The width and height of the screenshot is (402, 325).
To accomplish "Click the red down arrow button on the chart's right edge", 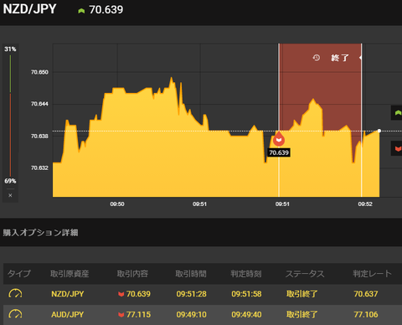I will (x=397, y=148).
